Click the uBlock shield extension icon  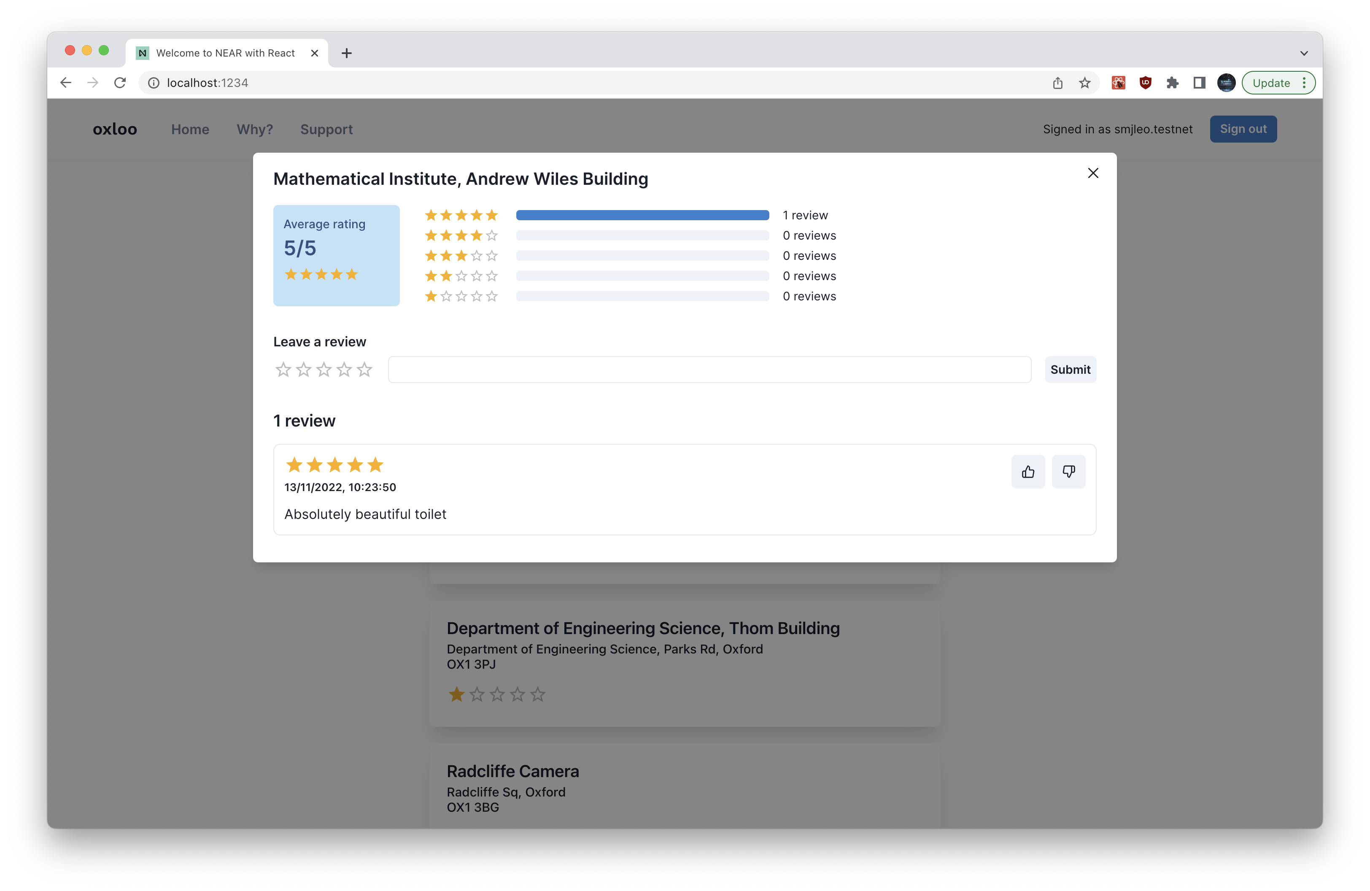[1146, 83]
